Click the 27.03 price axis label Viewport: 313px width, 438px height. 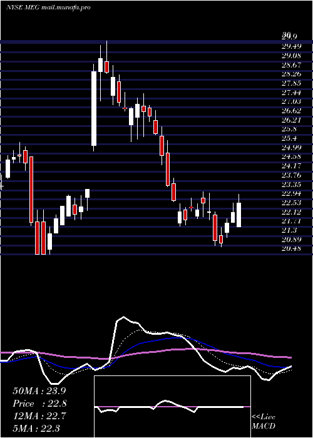[x=292, y=101]
